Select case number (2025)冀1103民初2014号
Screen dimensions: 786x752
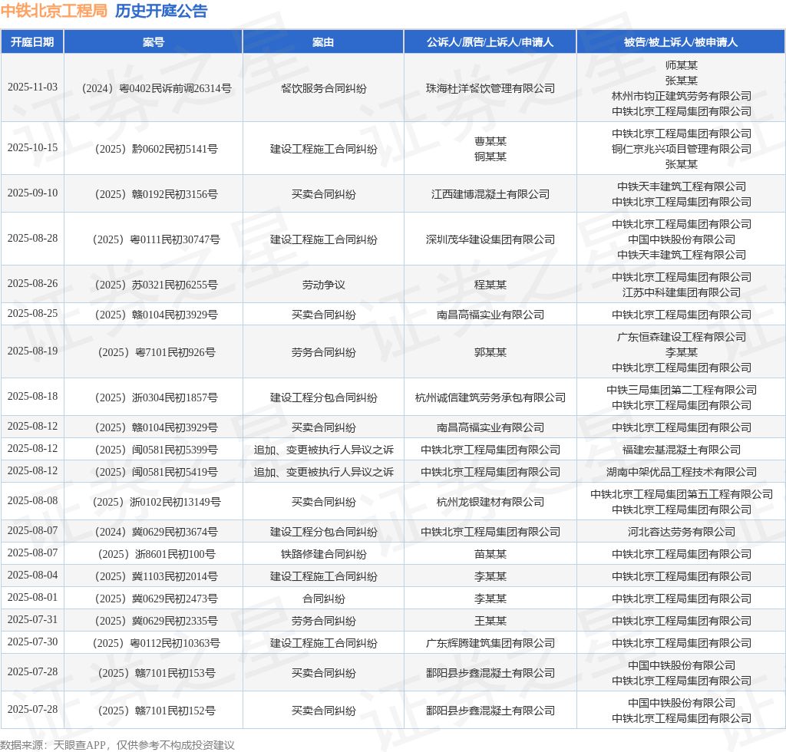point(157,576)
